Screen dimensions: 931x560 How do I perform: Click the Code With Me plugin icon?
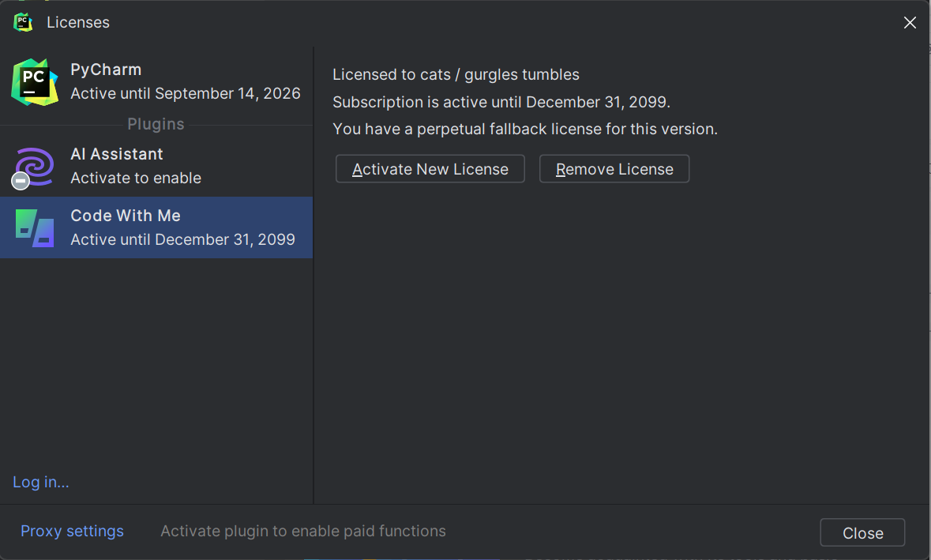[x=35, y=227]
